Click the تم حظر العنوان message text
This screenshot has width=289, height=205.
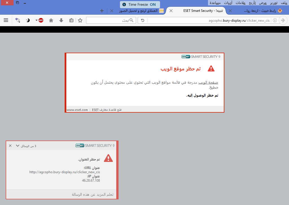tap(89, 159)
